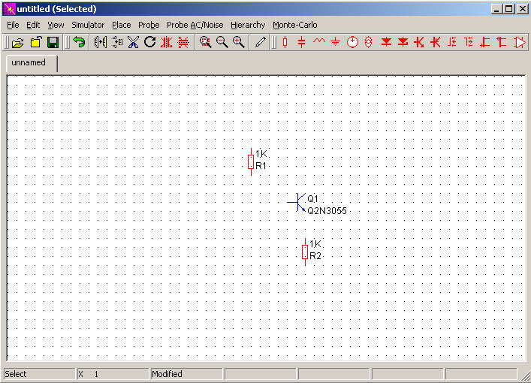Place a current source
The width and height of the screenshot is (531, 383).
coord(369,42)
